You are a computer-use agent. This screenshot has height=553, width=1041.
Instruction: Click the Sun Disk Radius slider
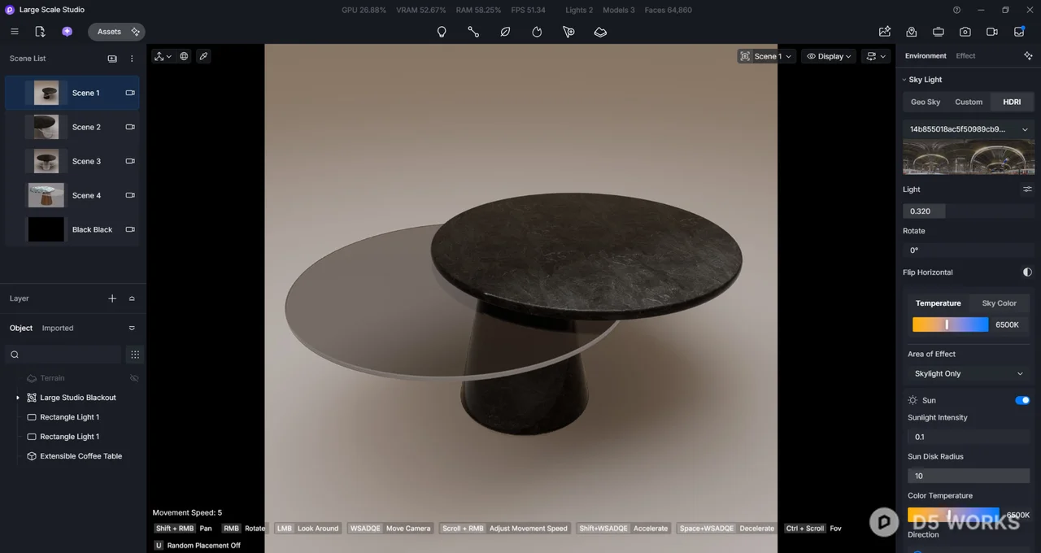click(969, 476)
